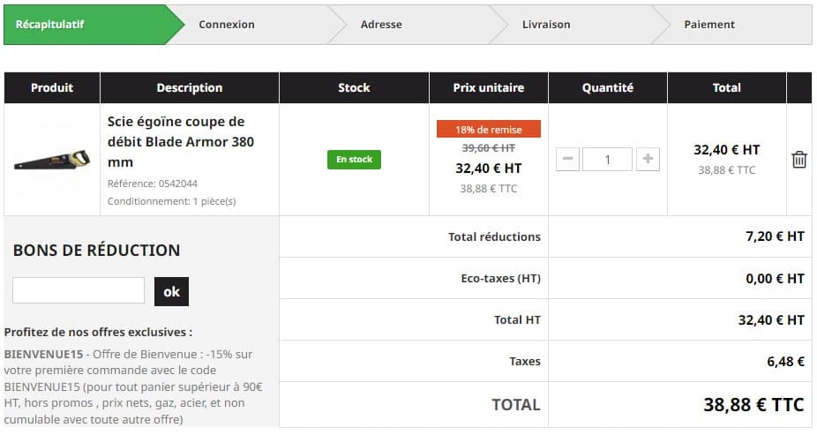The image size is (817, 435).
Task: Click the green En stock badge
Action: click(354, 160)
